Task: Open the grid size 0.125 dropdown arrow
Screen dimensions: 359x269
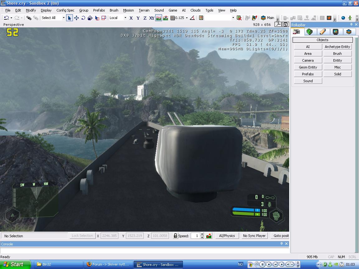Action: 187,18
